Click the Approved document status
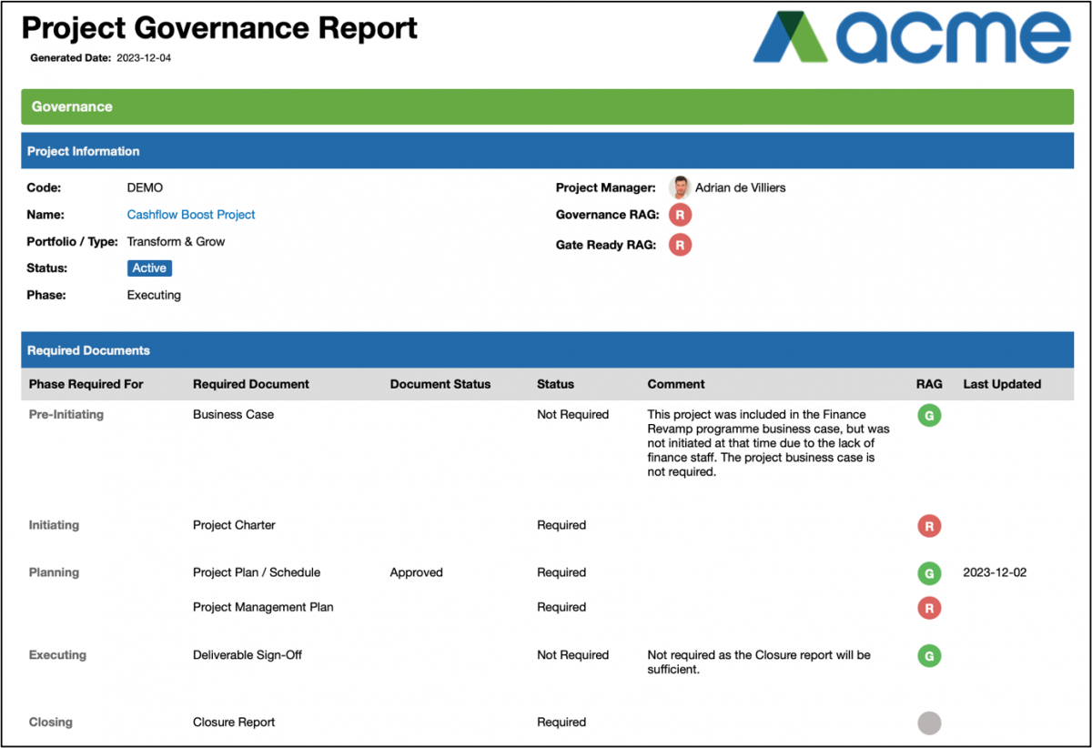Viewport: 1092px width, 748px height. tap(416, 572)
